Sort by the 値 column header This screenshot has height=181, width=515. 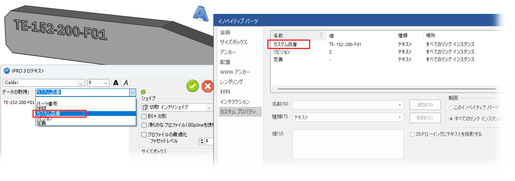(361, 36)
